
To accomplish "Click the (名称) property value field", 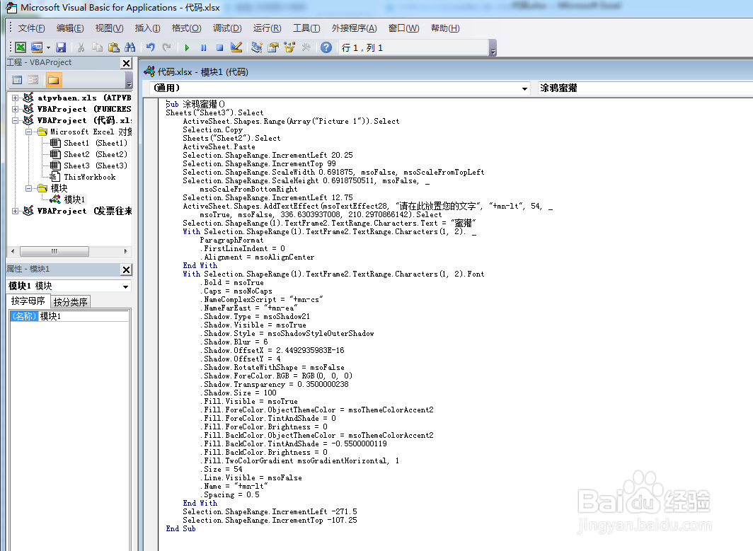I will point(84,316).
